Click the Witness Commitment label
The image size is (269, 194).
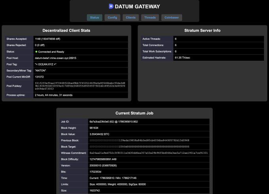point(74,153)
